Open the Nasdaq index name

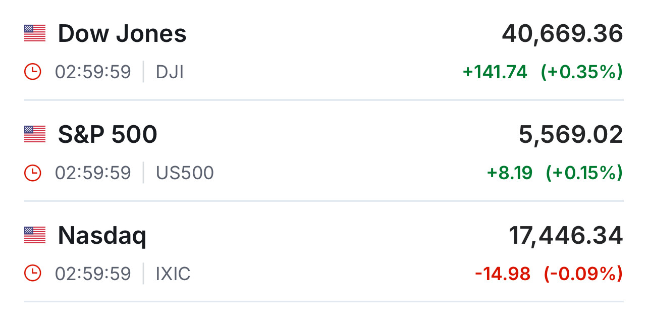click(x=102, y=236)
